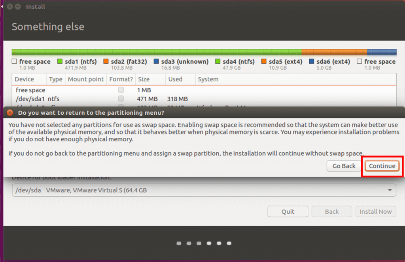Screen dimensions: 405x262
Task: Click the green sda1 (ntfs) legend swatch
Action: point(60,62)
